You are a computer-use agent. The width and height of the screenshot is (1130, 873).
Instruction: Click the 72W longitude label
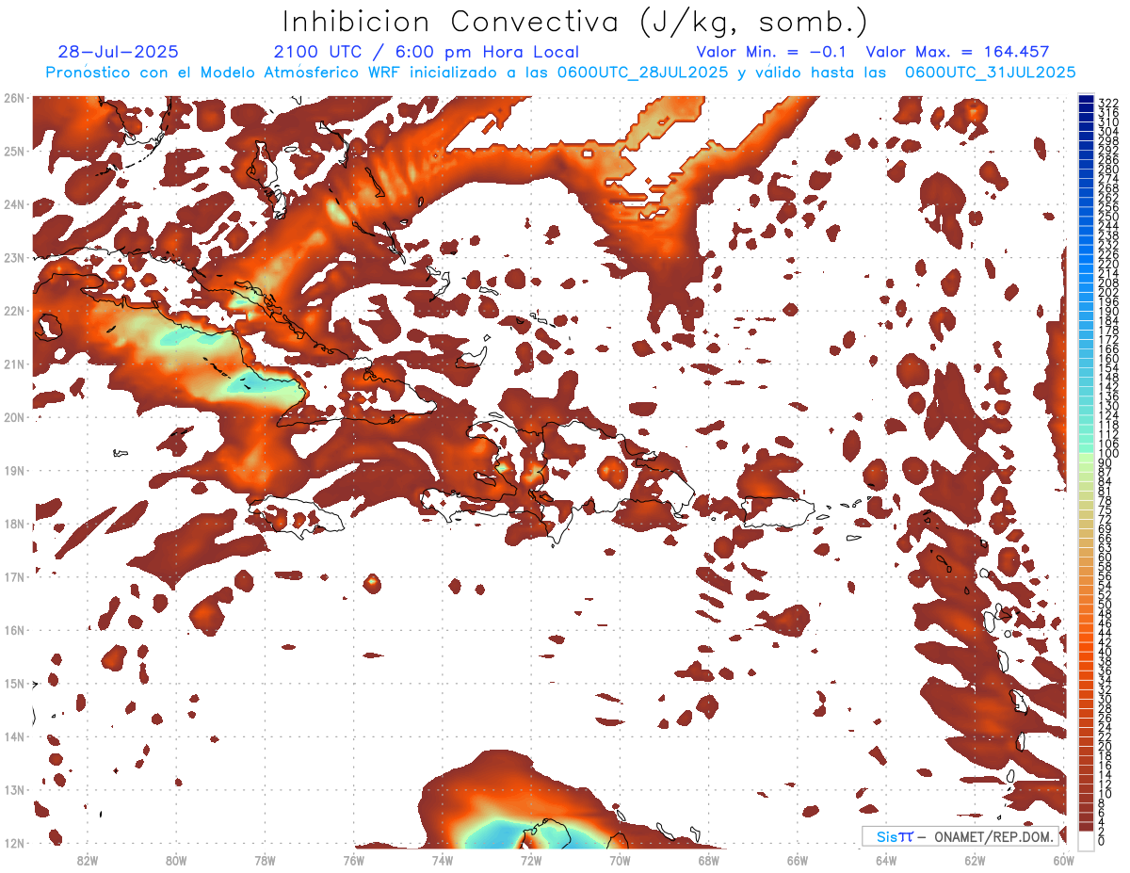point(531,860)
